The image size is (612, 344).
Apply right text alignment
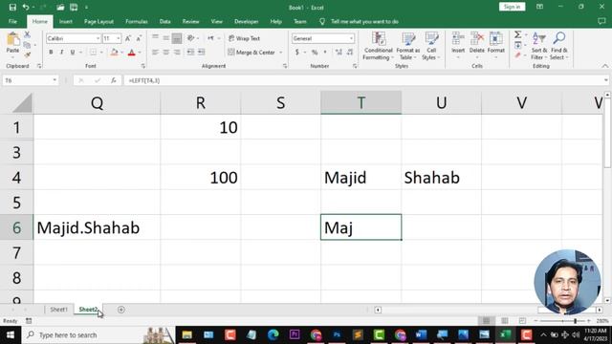click(177, 52)
